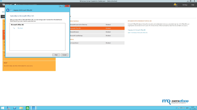Select the HELP tile on the Home page
This screenshot has width=197, height=110.
(29, 66)
